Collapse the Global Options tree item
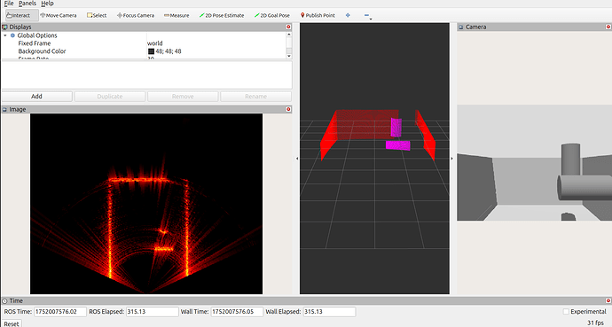The height and width of the screenshot is (327, 612). (5, 35)
